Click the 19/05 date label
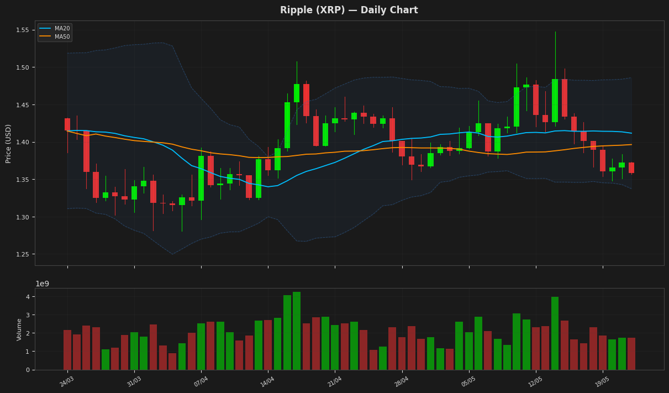Image resolution: width=669 pixels, height=393 pixels. pos(602,381)
